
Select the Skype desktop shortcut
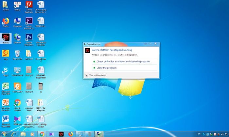6,71
